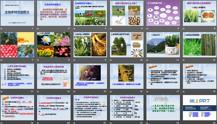Click the animation star icon under slide 15
This screenshot has height=124, width=217.
(x=74, y=91)
